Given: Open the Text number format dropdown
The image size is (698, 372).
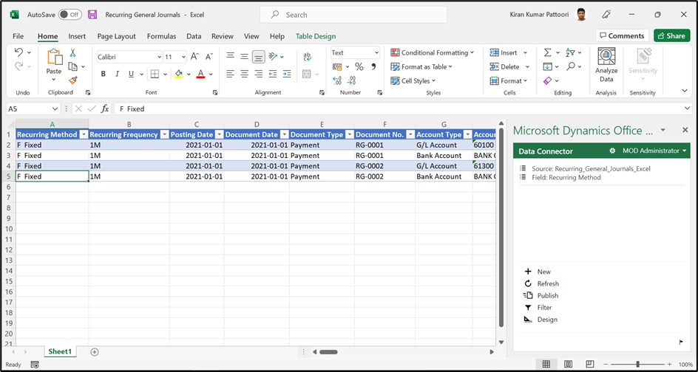Looking at the screenshot, I should click(x=376, y=52).
